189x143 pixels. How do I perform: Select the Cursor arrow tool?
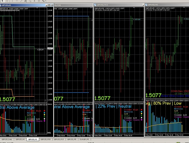pyautogui.click(x=2, y=1)
